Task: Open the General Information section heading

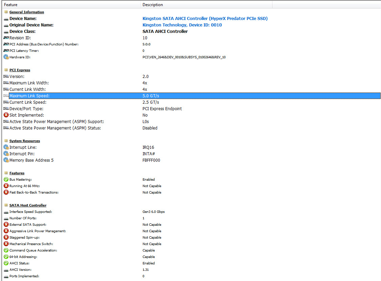Action: point(27,12)
